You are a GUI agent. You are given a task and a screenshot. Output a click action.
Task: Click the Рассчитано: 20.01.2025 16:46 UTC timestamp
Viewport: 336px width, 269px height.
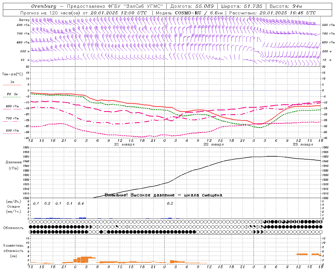click(x=272, y=13)
